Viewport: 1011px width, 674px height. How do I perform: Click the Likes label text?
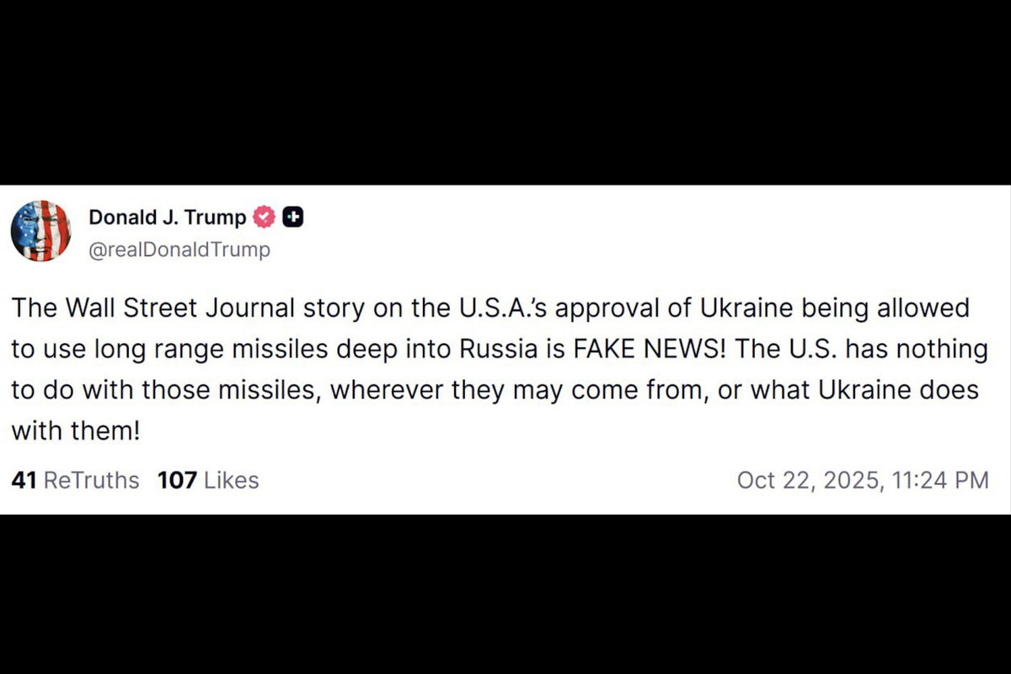click(x=229, y=479)
